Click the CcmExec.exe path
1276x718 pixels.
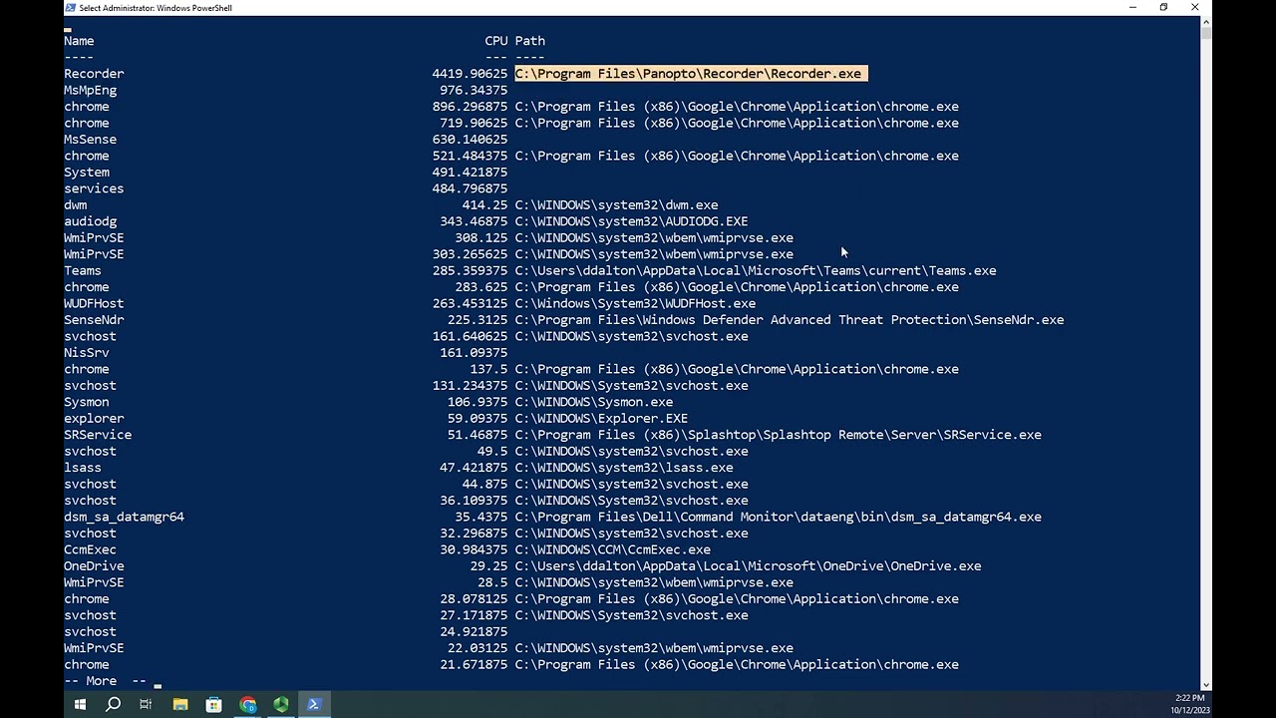point(612,549)
